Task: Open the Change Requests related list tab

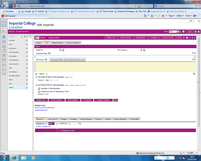Action: [x=86, y=119]
